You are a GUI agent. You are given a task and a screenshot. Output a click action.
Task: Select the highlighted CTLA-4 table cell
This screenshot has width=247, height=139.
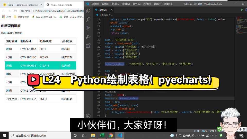pyautogui.click(x=49, y=66)
